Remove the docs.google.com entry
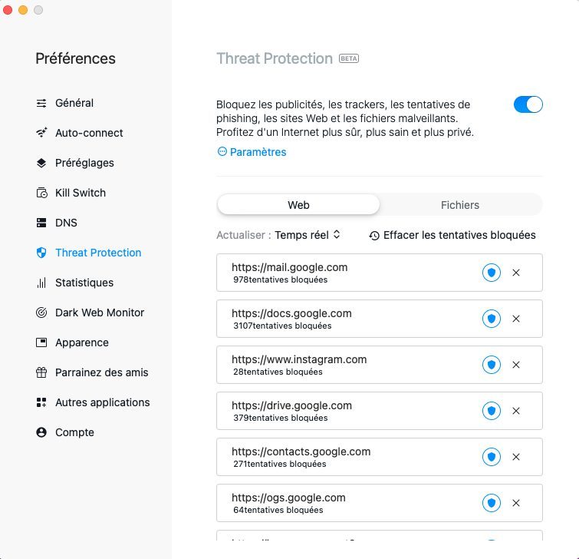This screenshot has width=579, height=559. tap(516, 319)
